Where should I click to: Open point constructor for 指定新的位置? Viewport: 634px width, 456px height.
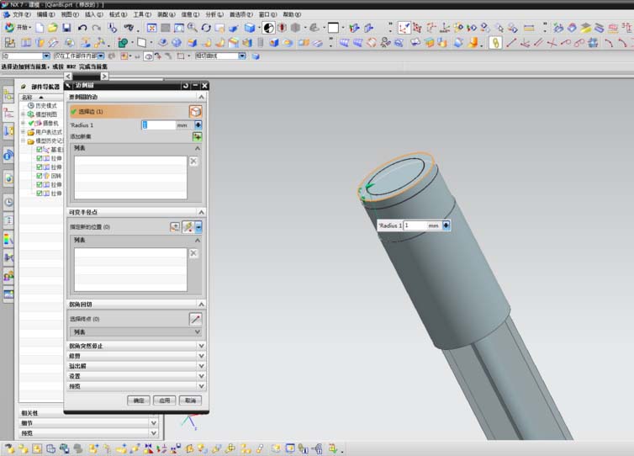[x=175, y=226]
